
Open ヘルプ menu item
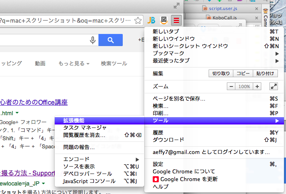pos(214,187)
